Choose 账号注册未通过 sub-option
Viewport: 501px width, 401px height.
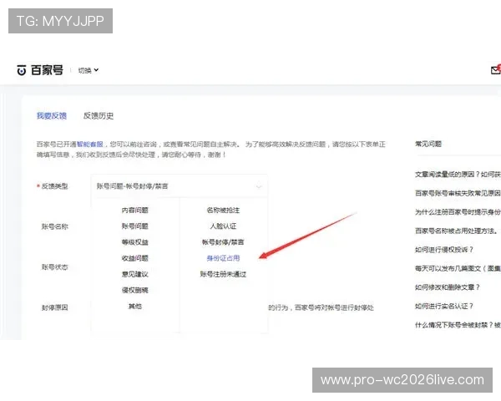point(223,274)
